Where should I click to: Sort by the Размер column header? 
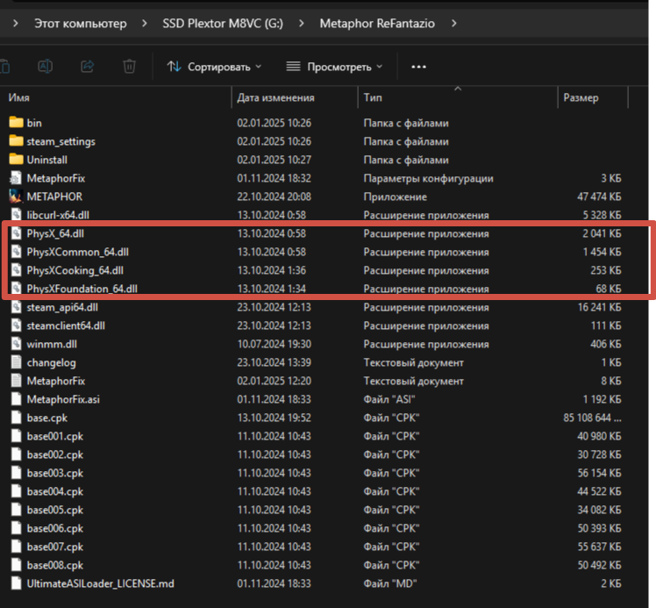coord(581,97)
